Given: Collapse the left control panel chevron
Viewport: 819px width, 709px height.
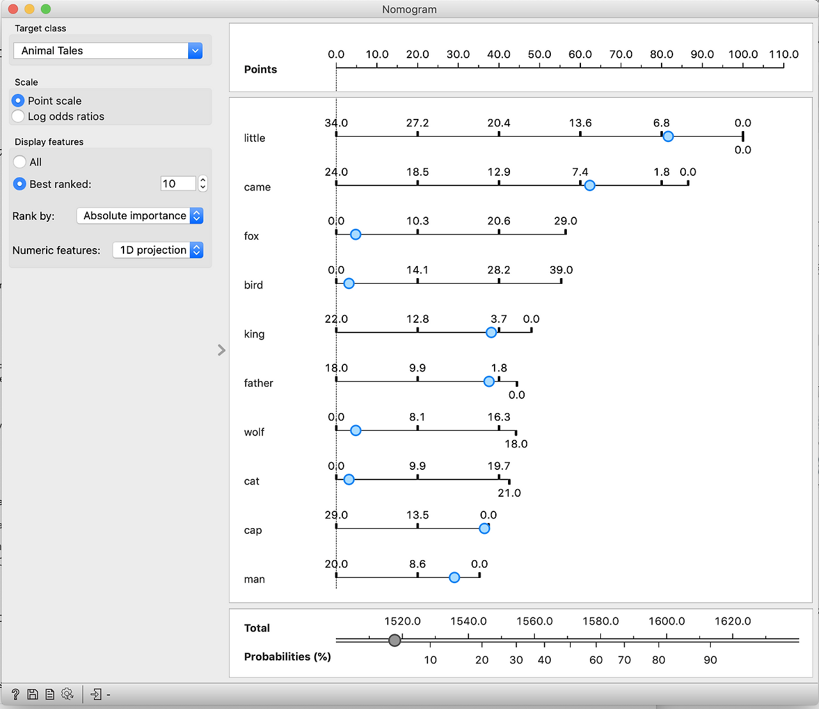Looking at the screenshot, I should (221, 350).
